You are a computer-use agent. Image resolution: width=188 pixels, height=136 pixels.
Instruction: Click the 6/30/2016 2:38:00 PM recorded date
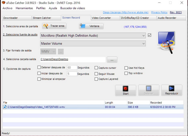163,107
